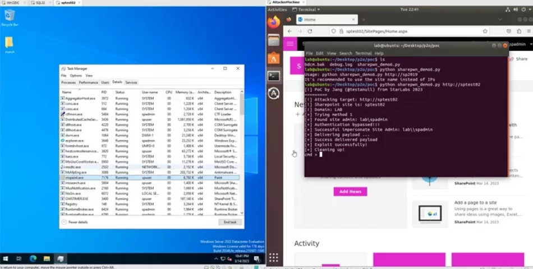The height and width of the screenshot is (269, 533).
Task: Switch to the SQL22 VM tab
Action: pyautogui.click(x=40, y=3)
